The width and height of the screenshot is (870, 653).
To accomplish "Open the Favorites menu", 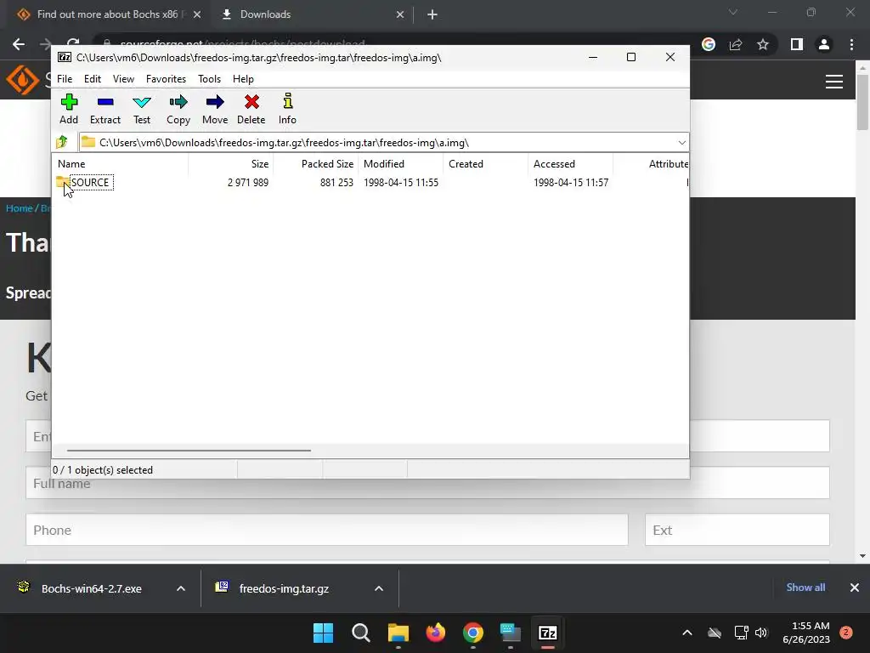I will (x=166, y=79).
